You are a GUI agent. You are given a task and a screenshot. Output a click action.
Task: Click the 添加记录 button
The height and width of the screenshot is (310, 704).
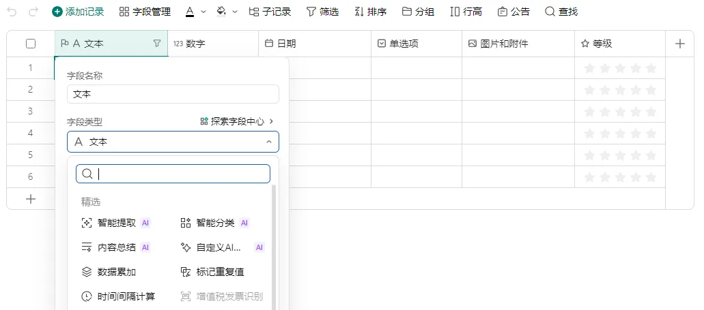(x=78, y=12)
